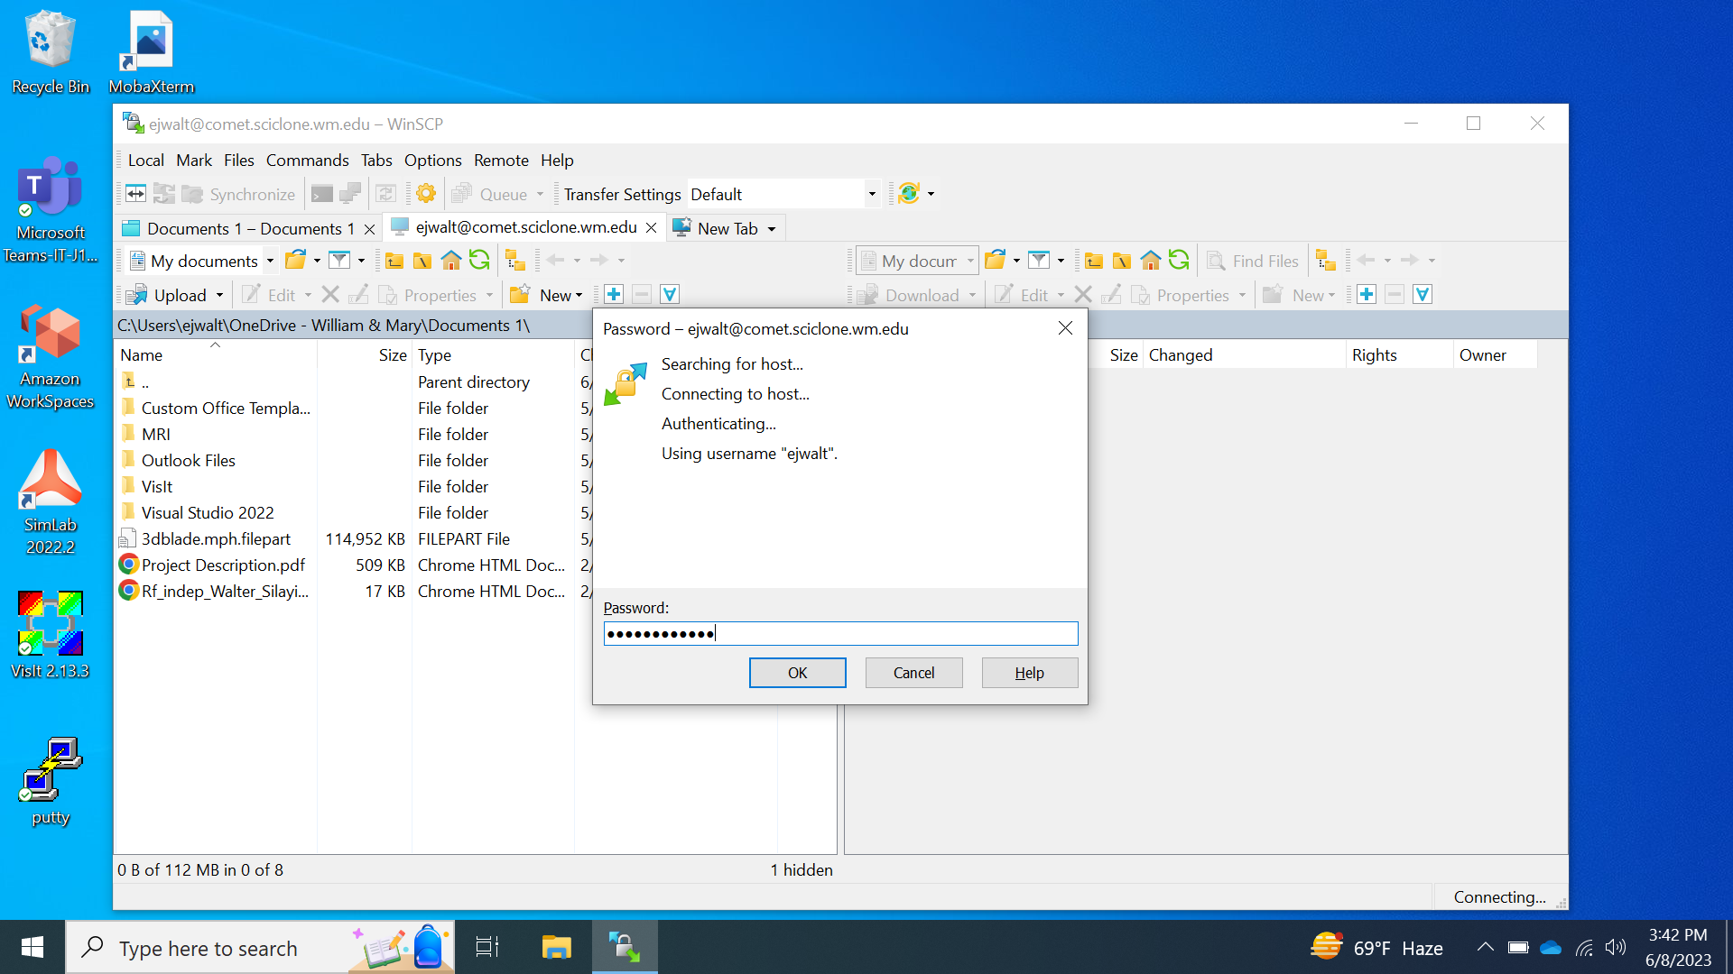Expand the Upload button dropdown arrow
1733x974 pixels.
219,295
